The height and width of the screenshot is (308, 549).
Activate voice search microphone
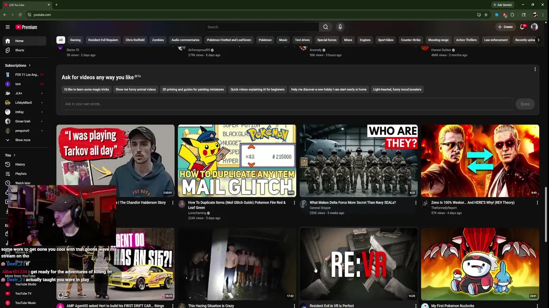pos(340,27)
